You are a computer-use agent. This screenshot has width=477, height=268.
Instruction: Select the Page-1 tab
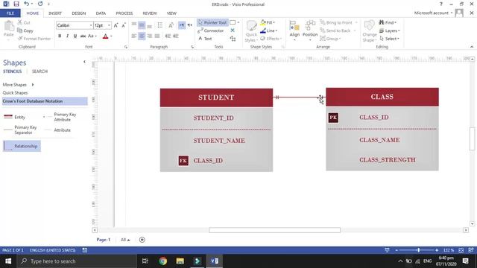(x=104, y=240)
